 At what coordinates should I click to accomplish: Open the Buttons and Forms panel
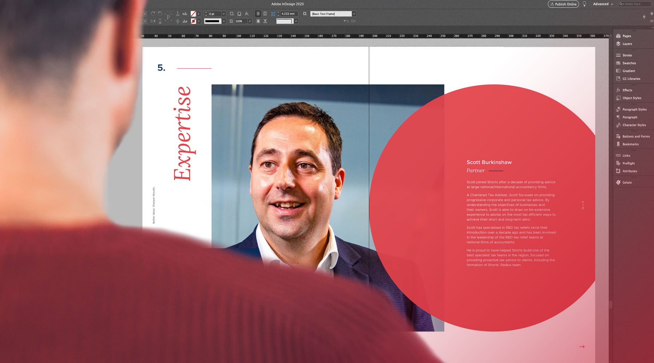coord(633,136)
